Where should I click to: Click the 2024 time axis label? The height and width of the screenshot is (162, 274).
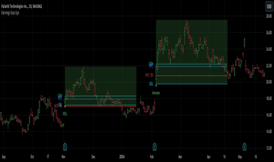122,157
